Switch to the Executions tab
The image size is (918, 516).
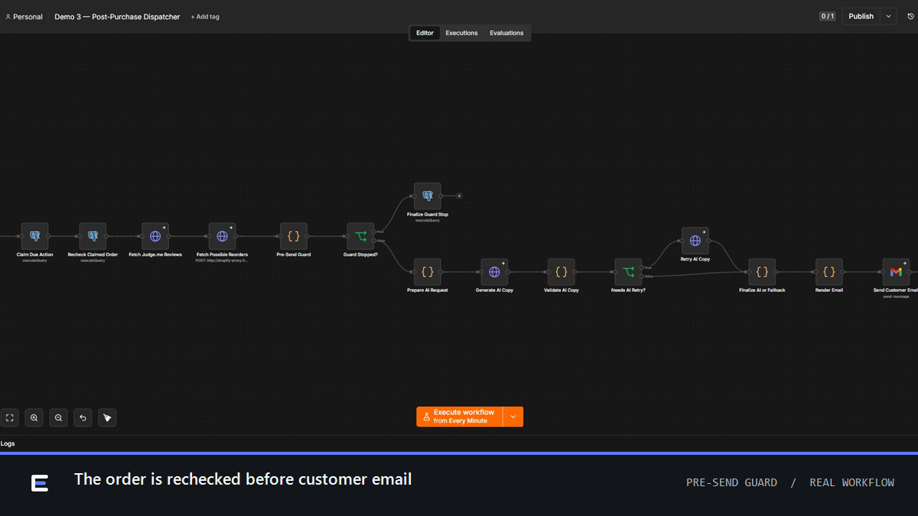(462, 33)
